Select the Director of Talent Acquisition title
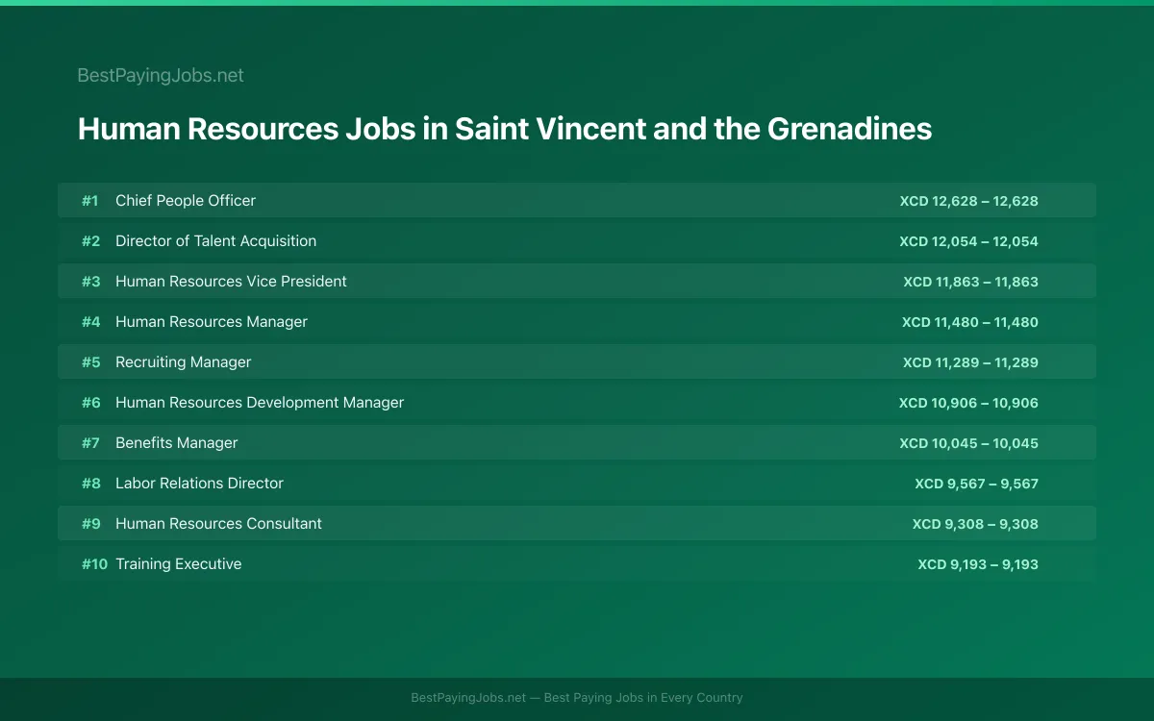The width and height of the screenshot is (1154, 721). pos(215,241)
